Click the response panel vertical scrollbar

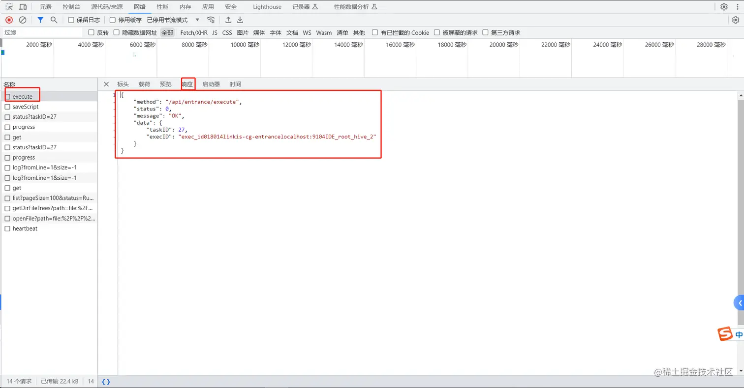click(741, 211)
